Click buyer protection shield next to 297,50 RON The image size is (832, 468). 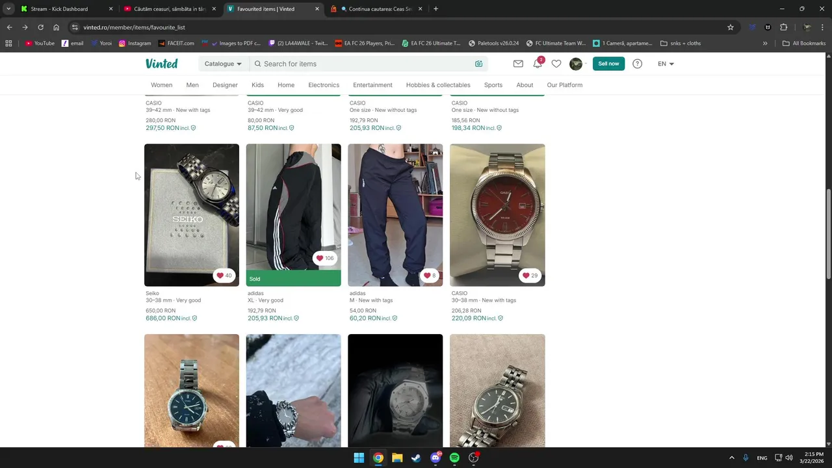pyautogui.click(x=193, y=128)
